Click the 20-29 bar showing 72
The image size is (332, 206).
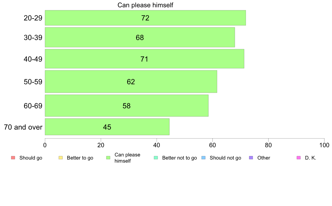coord(145,18)
